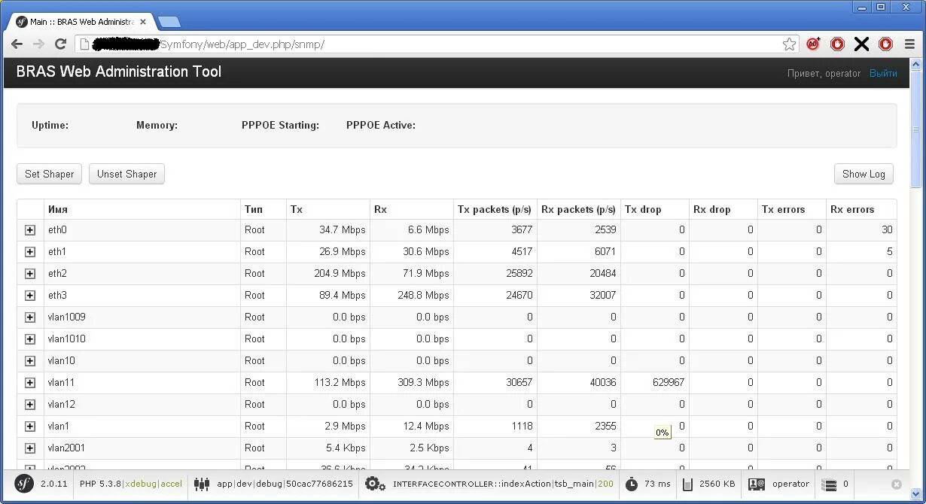The height and width of the screenshot is (504, 926).
Task: Click the black X extension icon
Action: [x=861, y=44]
